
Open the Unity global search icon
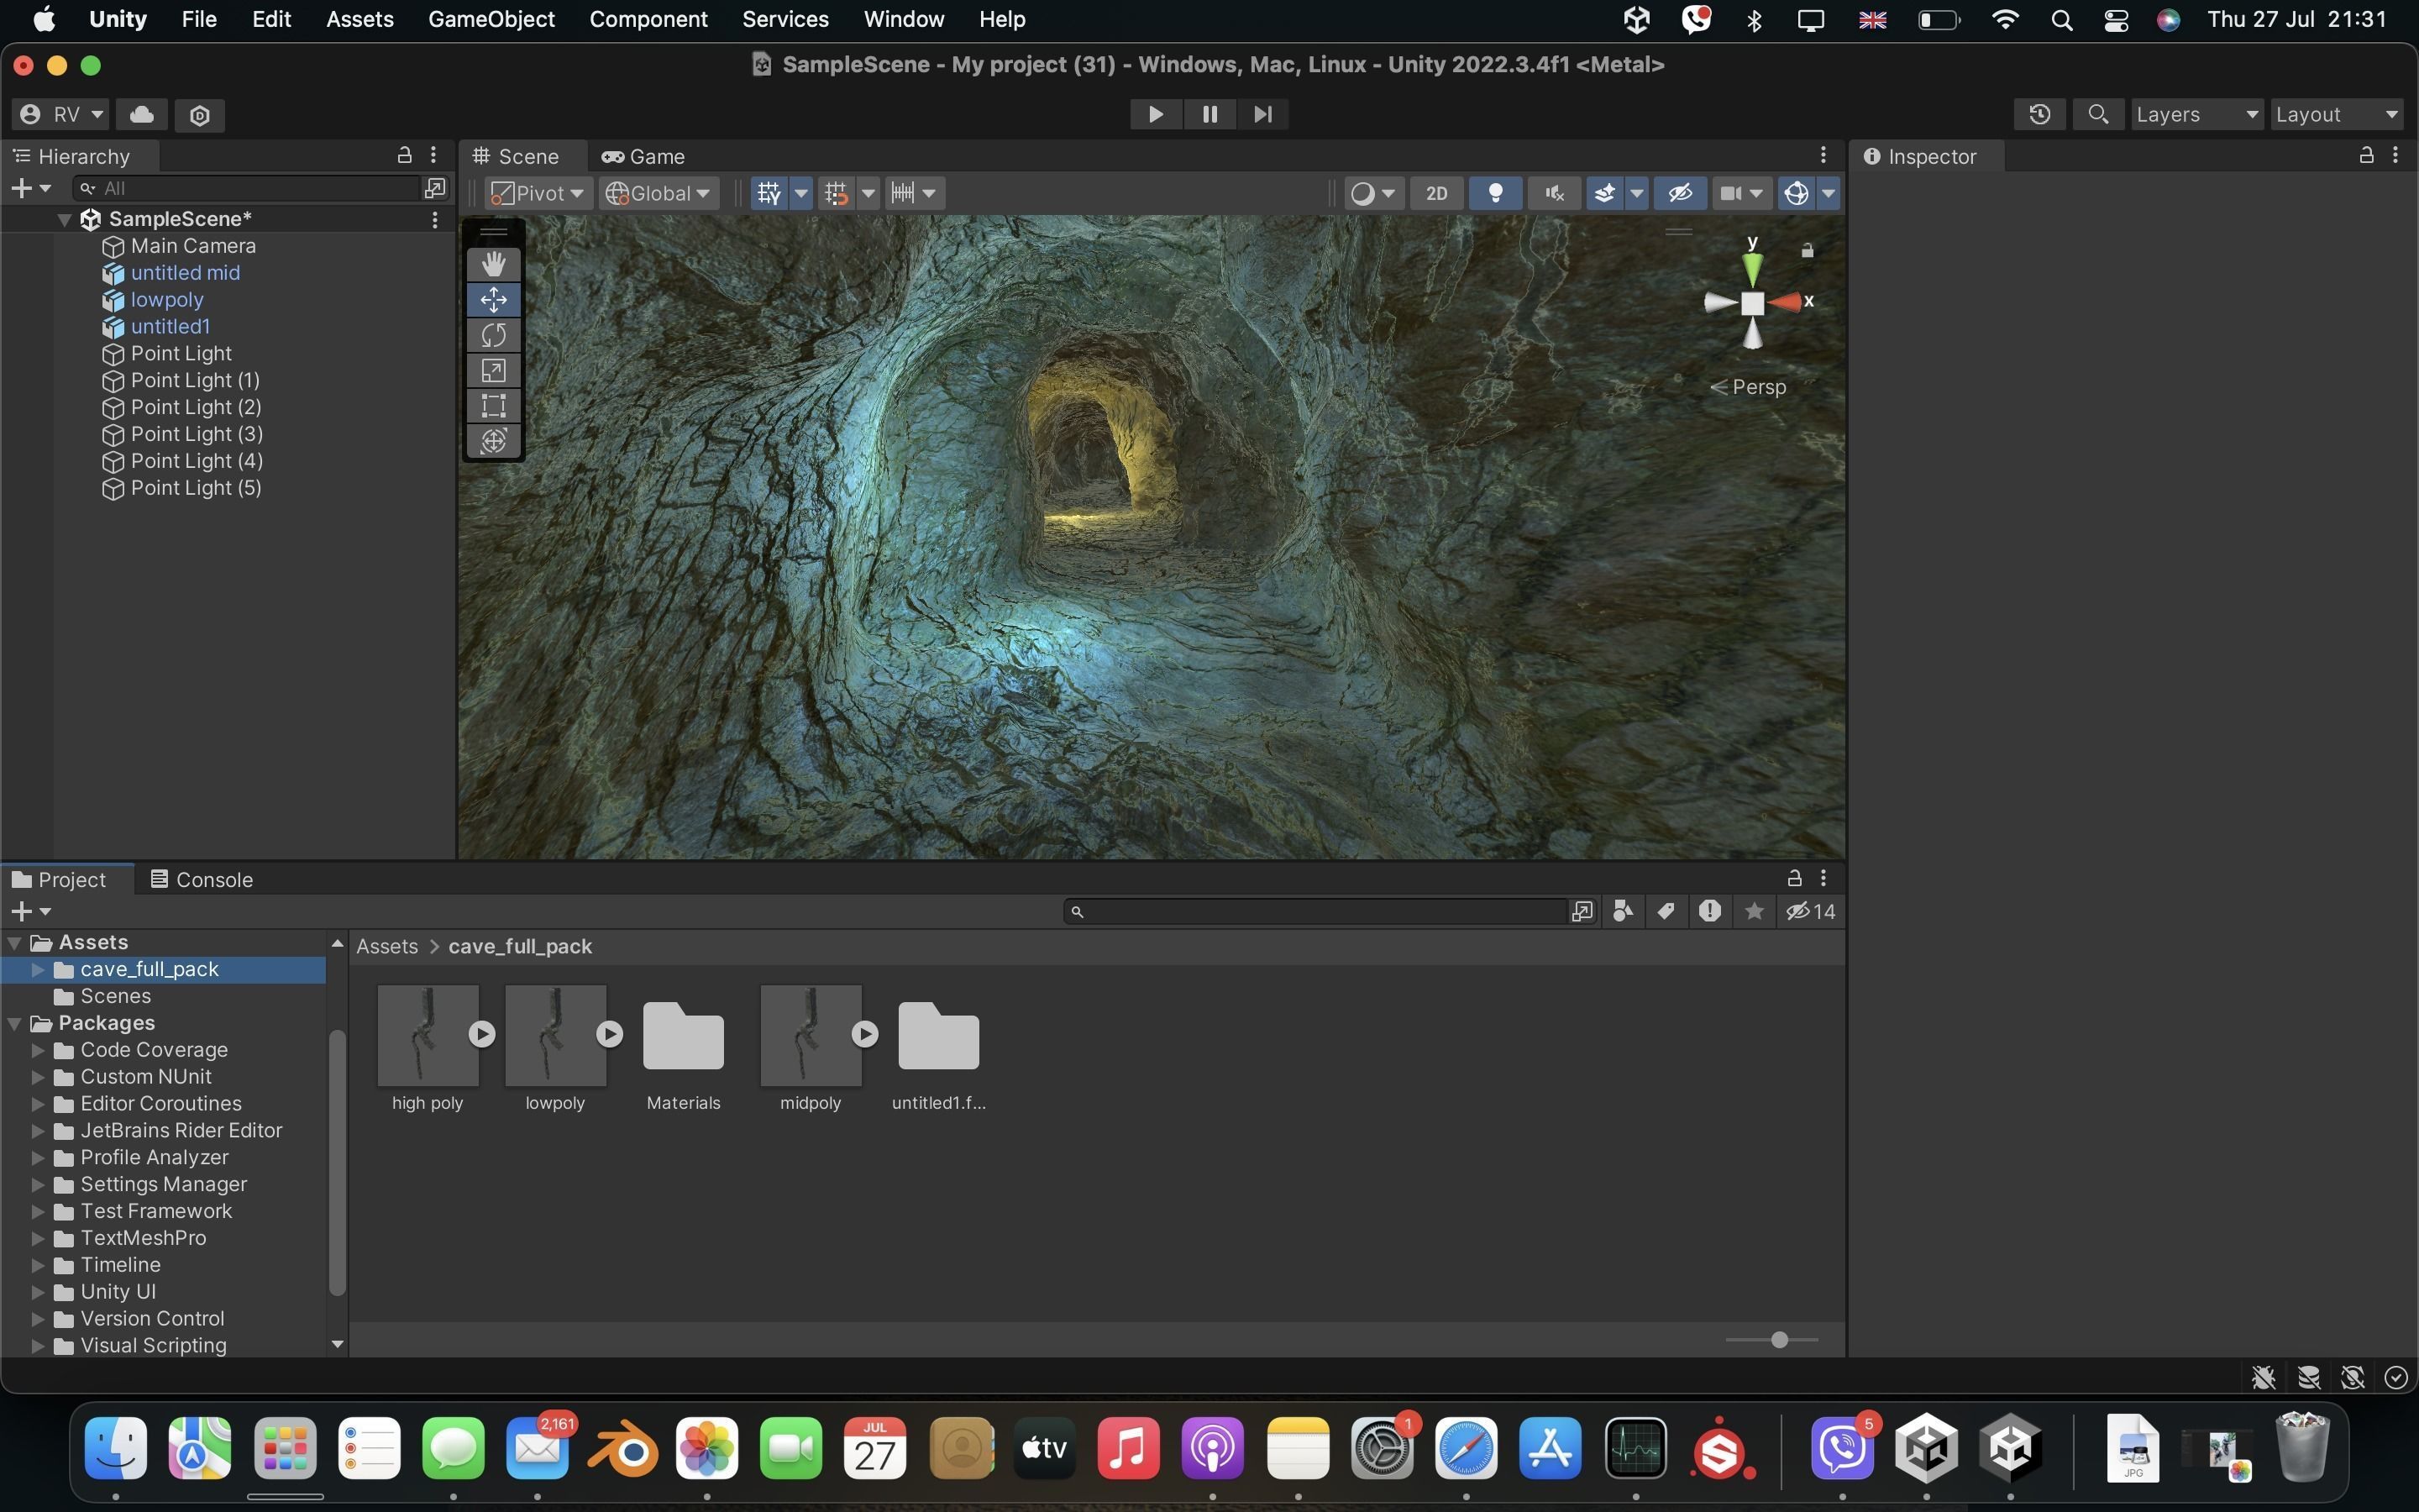coord(2098,114)
